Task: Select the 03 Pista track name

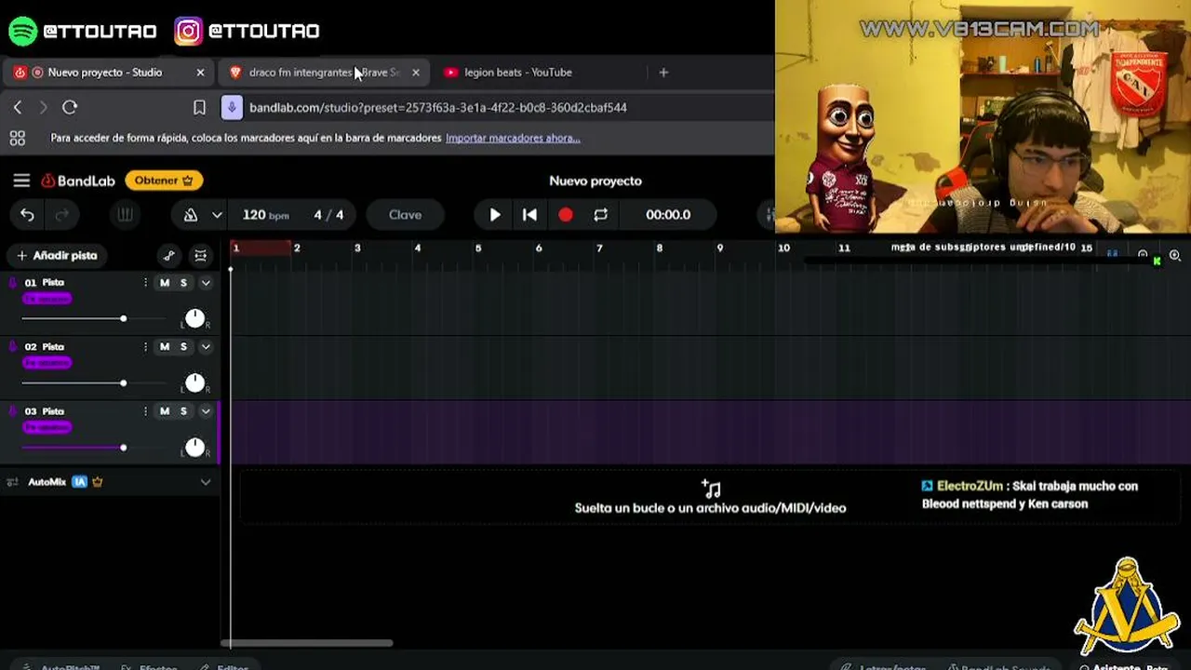Action: 45,411
